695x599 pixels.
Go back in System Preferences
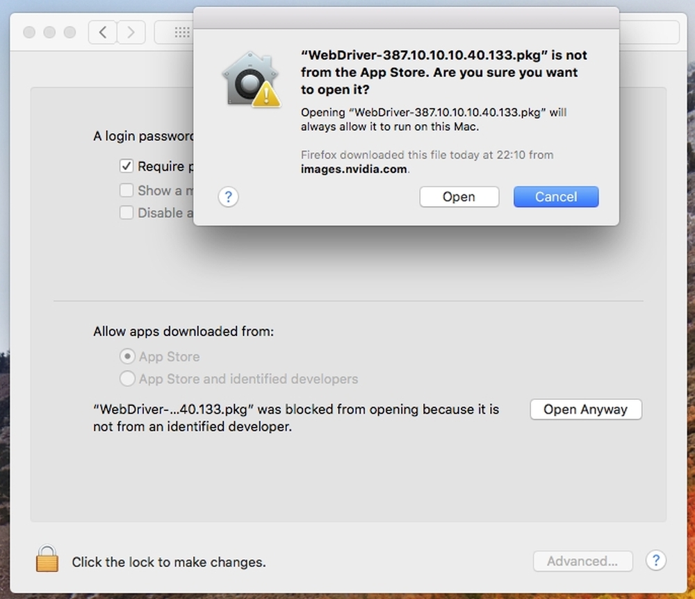tap(102, 32)
